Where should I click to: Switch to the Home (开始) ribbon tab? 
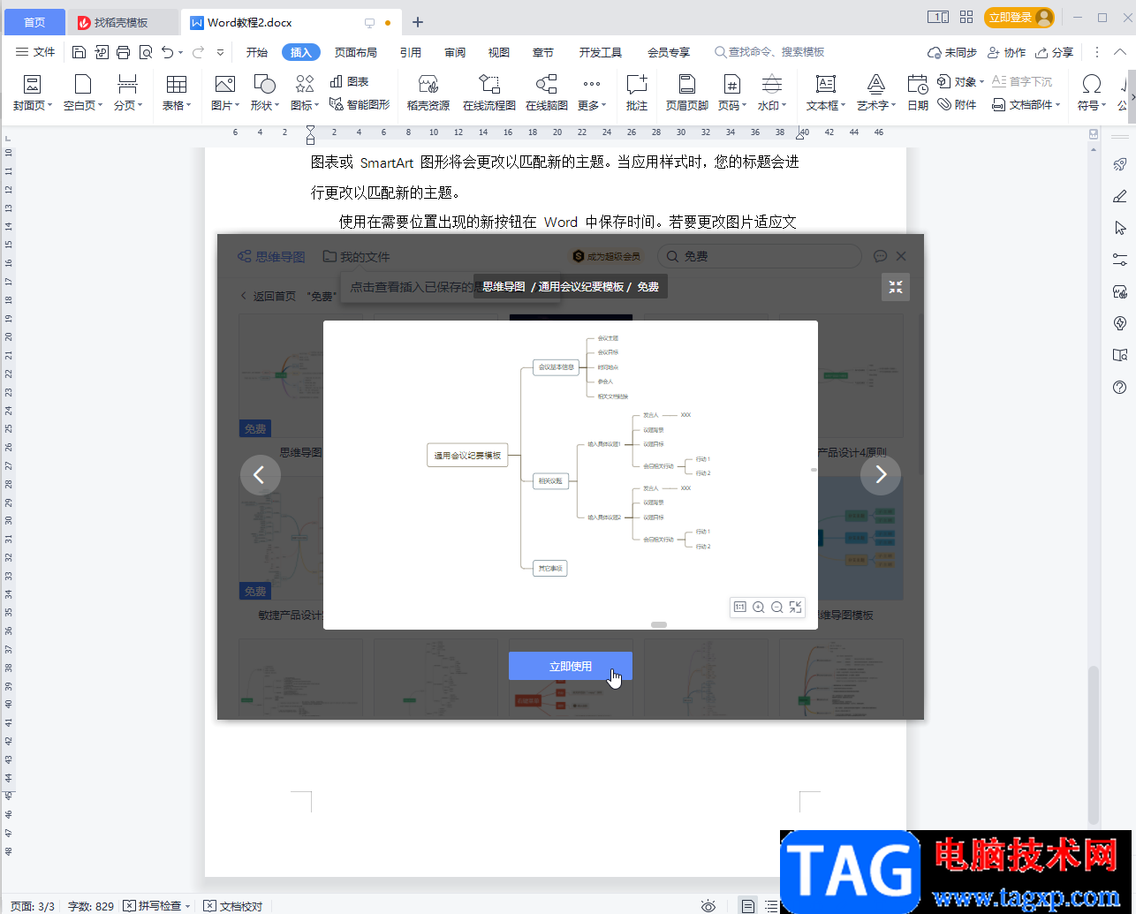[x=257, y=52]
